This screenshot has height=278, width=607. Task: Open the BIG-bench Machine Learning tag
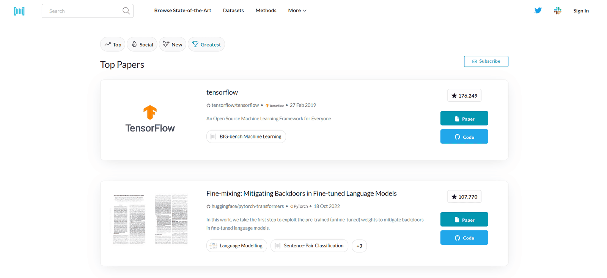[x=246, y=137]
